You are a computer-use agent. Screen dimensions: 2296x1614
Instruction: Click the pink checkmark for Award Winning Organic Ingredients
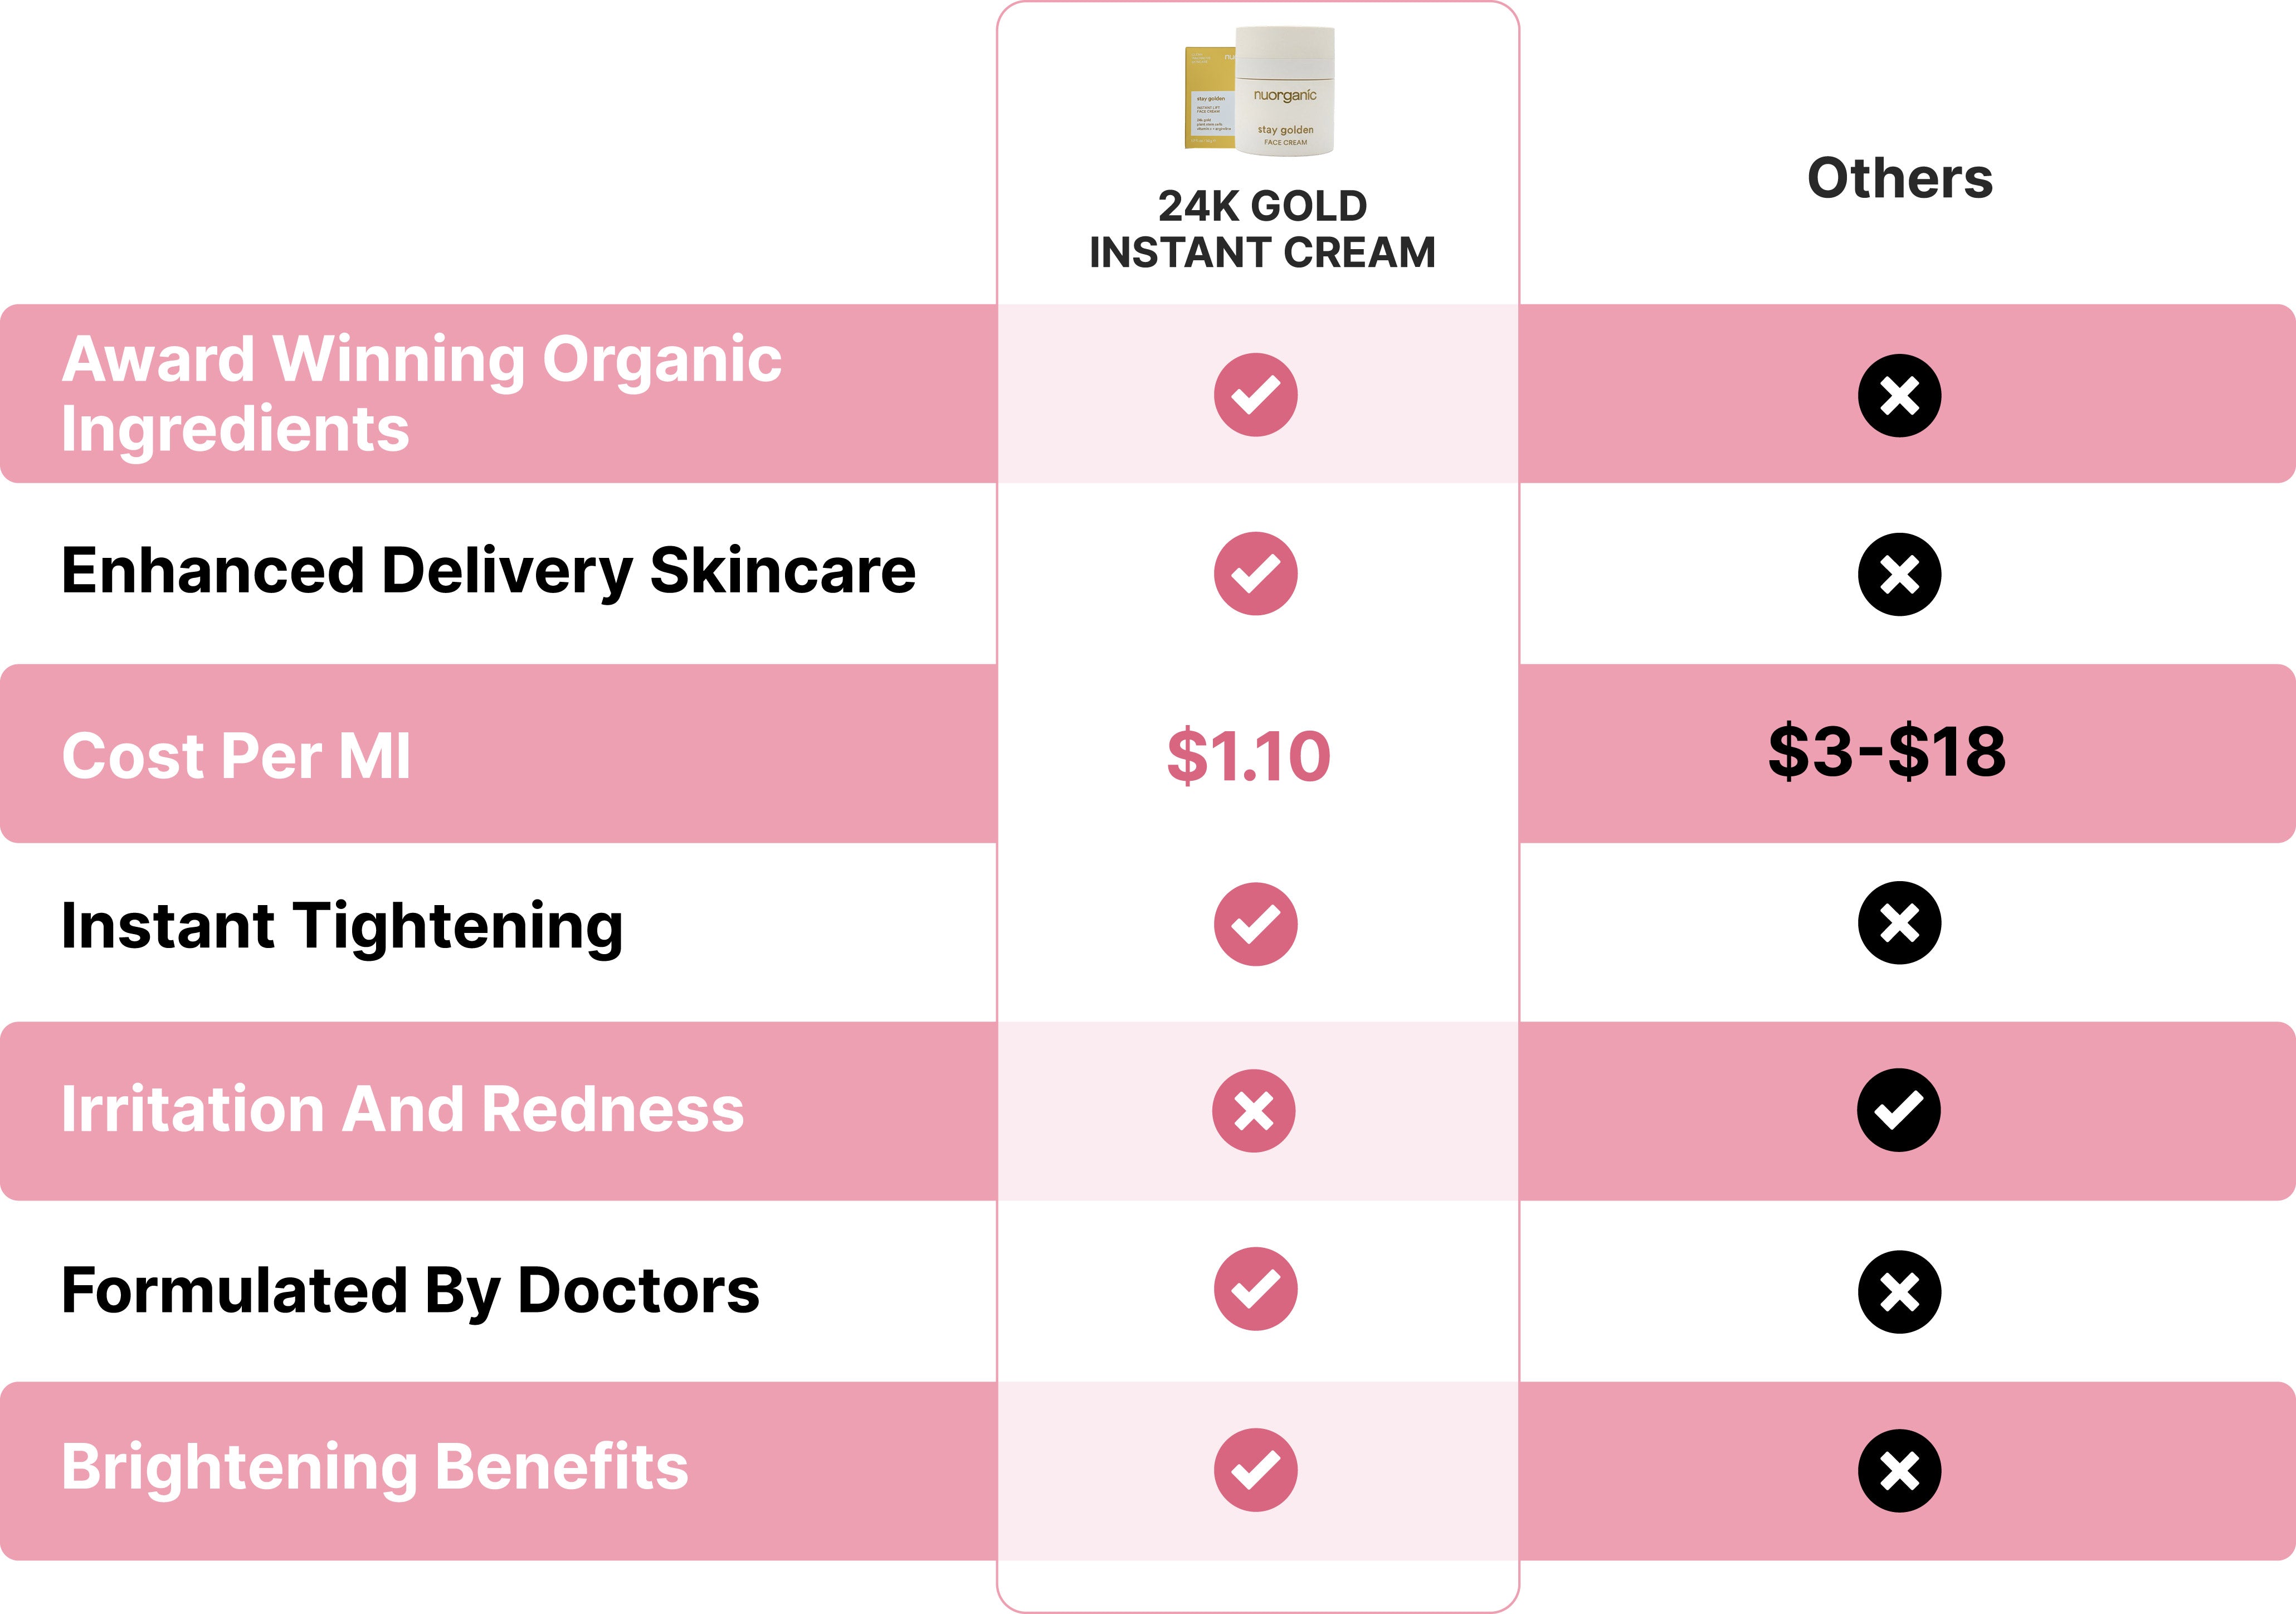pyautogui.click(x=1255, y=394)
